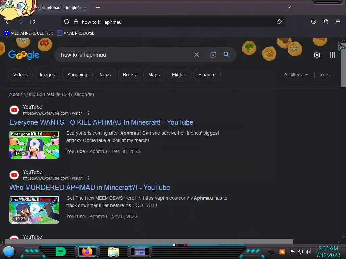Click YouTube favicon of second result
The image size is (346, 259).
(x=14, y=175)
